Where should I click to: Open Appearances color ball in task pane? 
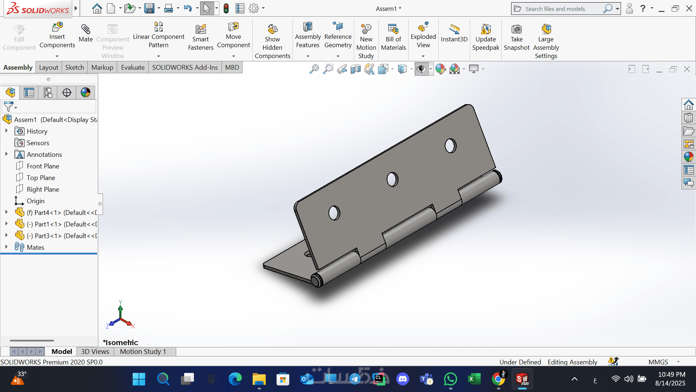click(x=688, y=157)
